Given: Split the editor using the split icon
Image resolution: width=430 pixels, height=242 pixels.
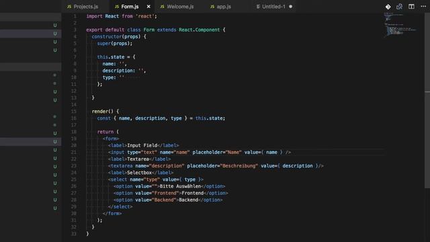Looking at the screenshot, I should 411,7.
